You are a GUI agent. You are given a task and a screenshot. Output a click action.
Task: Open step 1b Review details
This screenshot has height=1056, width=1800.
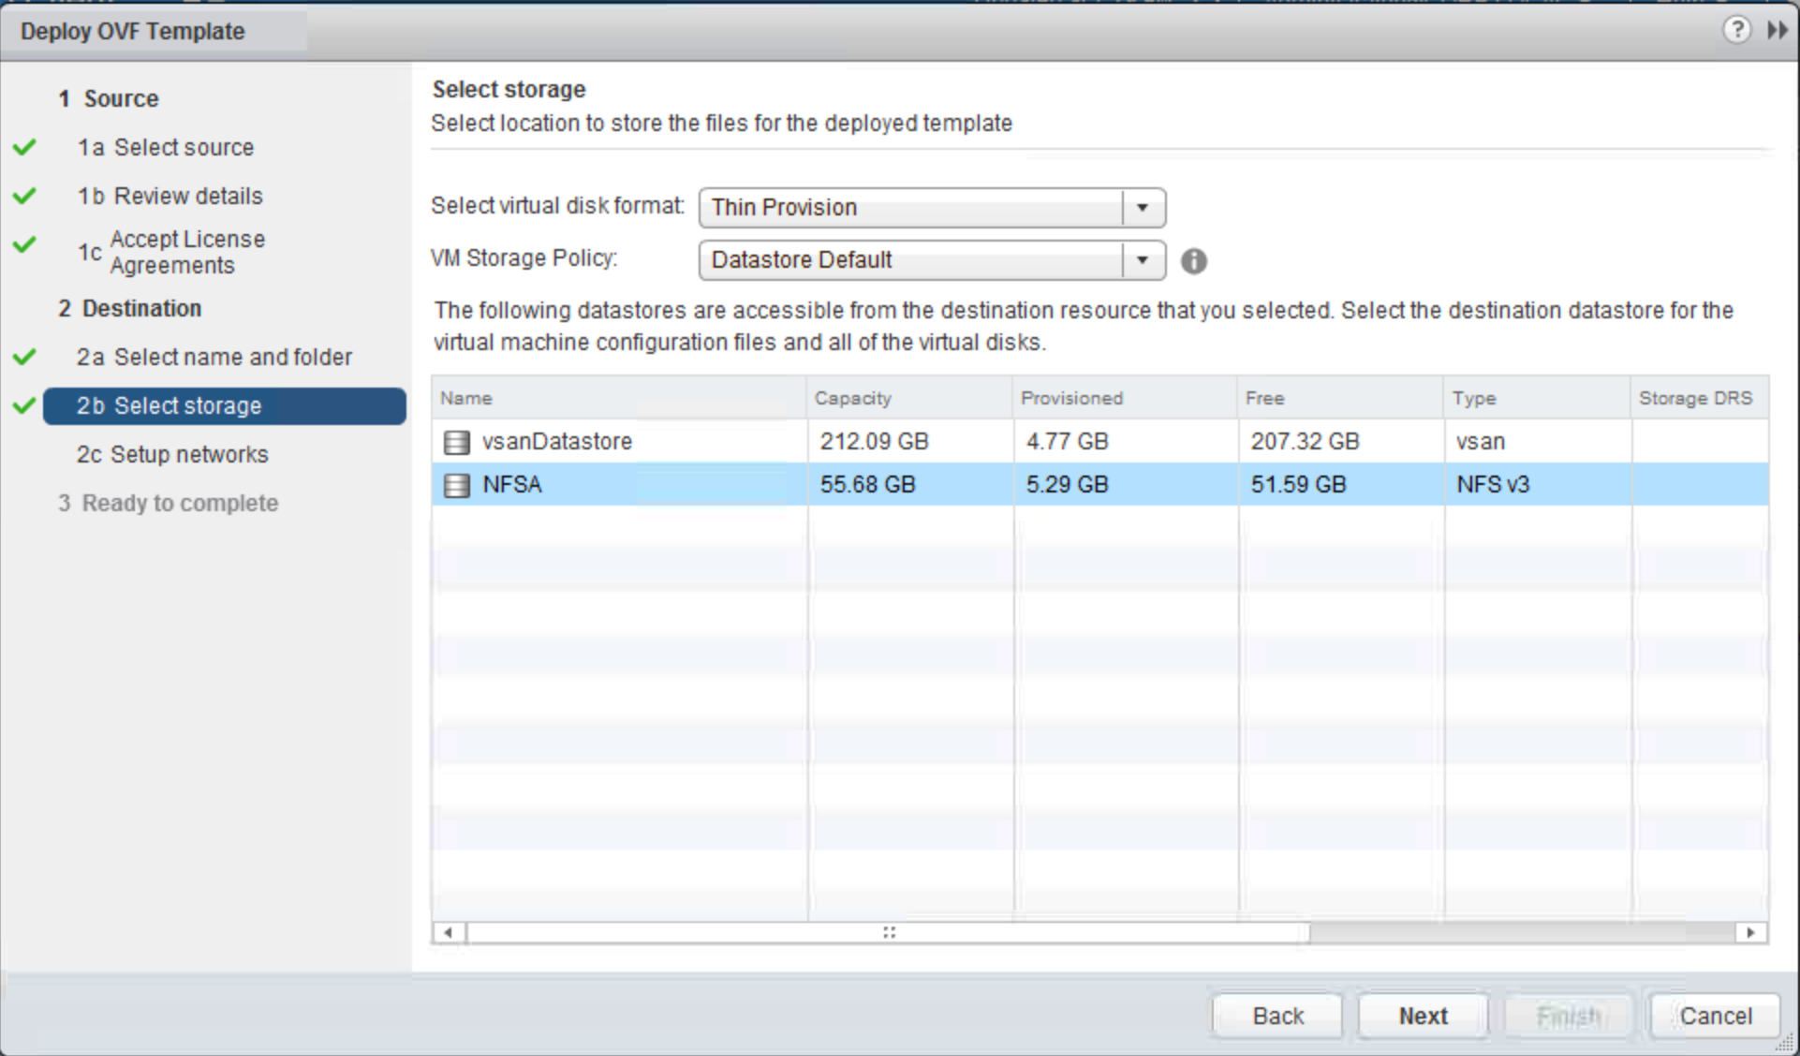[x=187, y=197]
